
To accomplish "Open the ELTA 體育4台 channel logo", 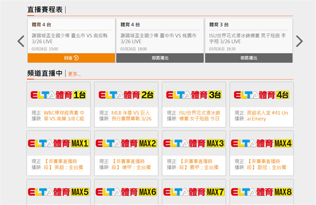I will [x=262, y=95].
